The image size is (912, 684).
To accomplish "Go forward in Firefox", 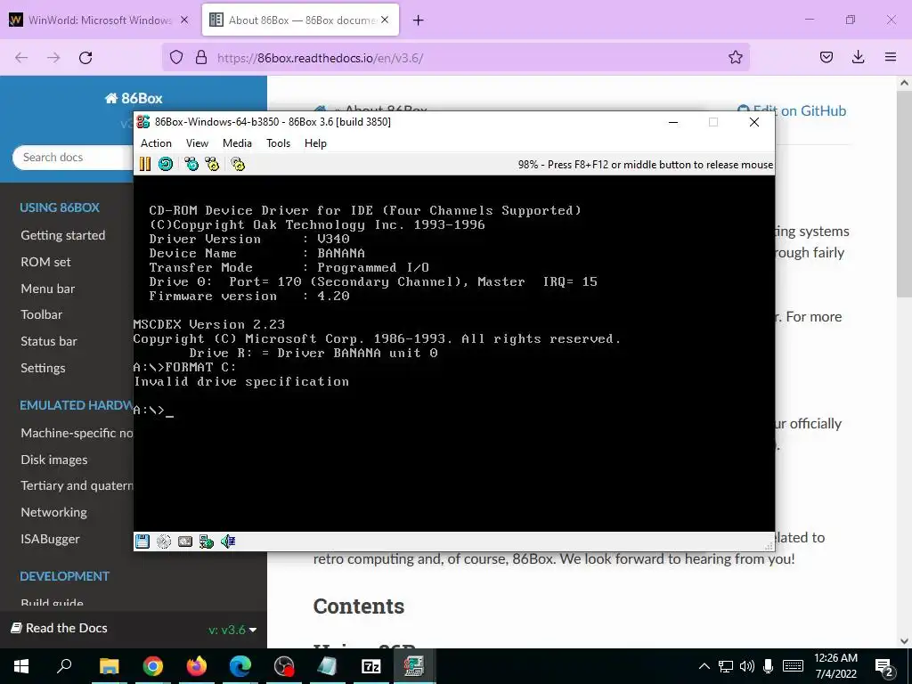I will (53, 58).
